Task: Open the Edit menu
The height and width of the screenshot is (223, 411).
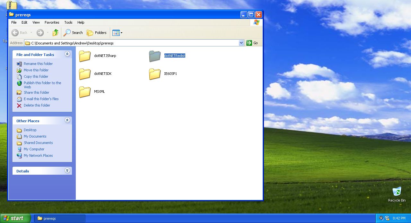Action: [24, 22]
